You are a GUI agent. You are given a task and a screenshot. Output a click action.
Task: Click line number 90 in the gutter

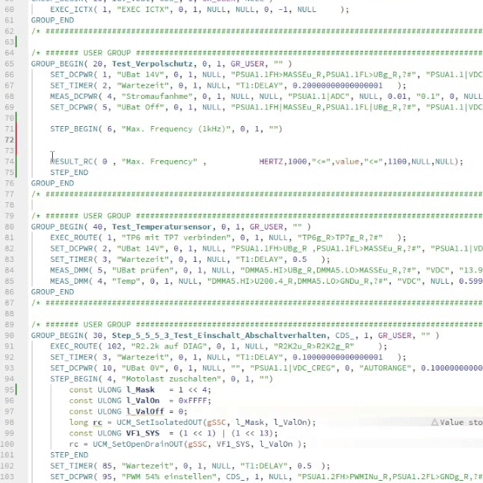pos(9,335)
